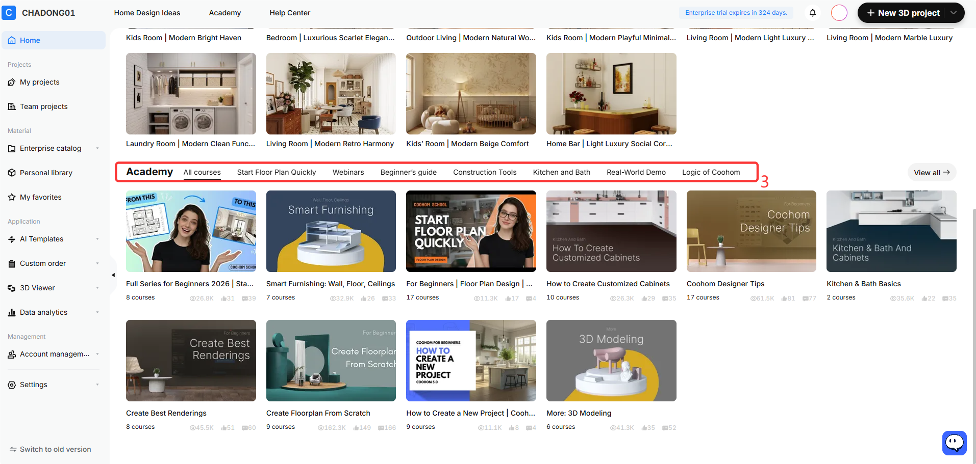
Task: Click the Team projects building icon
Action: (12, 106)
